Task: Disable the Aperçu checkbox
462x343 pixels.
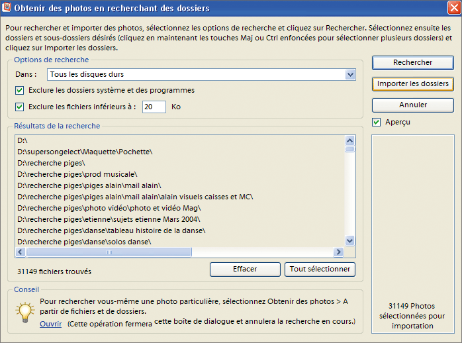Action: coord(377,122)
